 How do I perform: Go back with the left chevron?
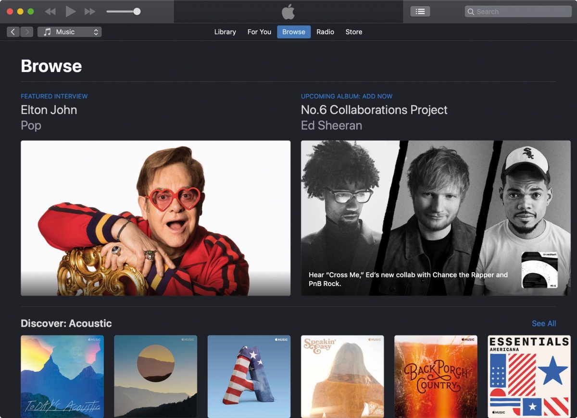(13, 32)
